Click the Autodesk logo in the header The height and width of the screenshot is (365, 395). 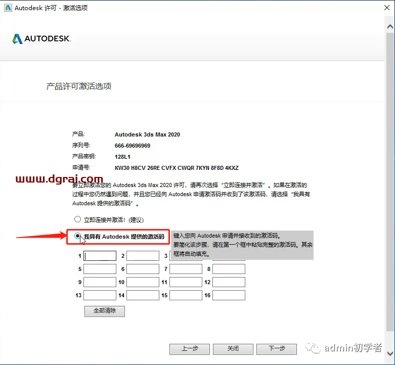coord(41,39)
